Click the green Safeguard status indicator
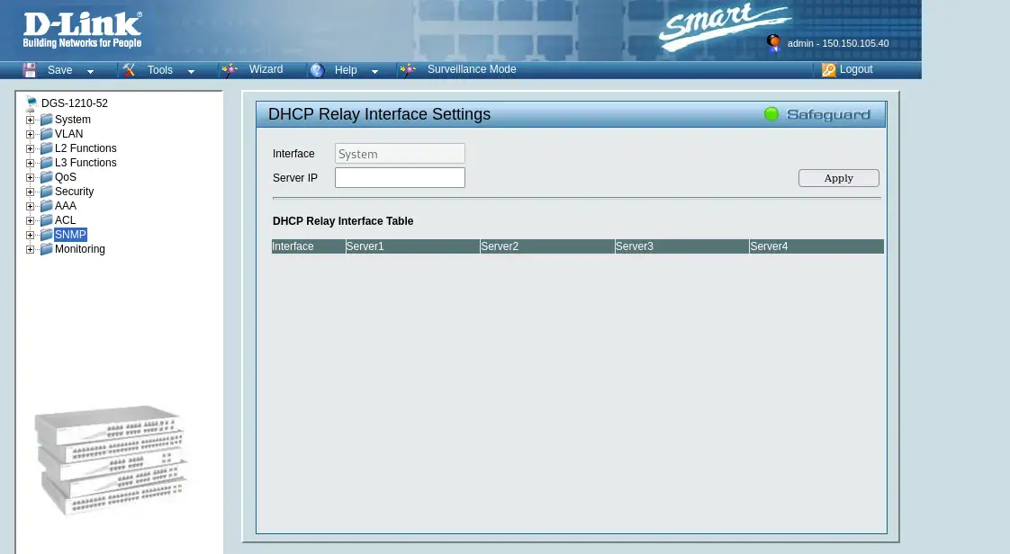This screenshot has height=554, width=1010. (x=771, y=113)
